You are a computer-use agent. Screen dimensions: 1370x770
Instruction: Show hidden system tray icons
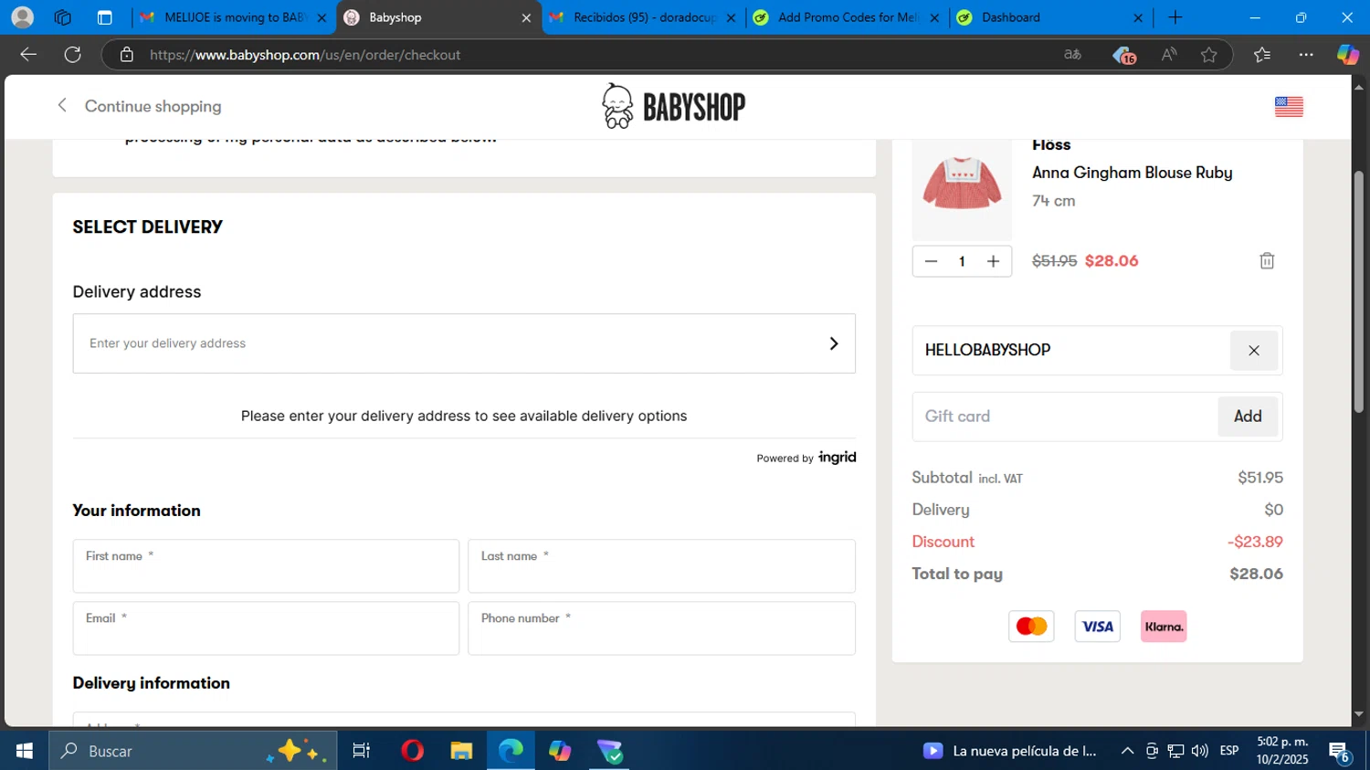1127,751
